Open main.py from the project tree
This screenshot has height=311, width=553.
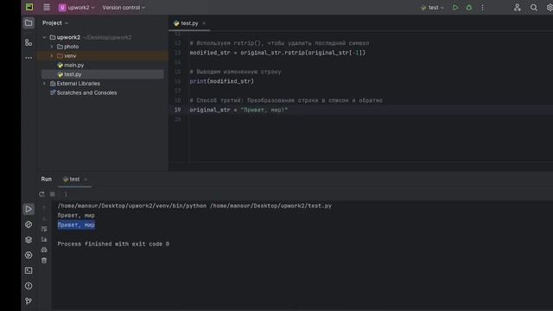[x=74, y=66]
